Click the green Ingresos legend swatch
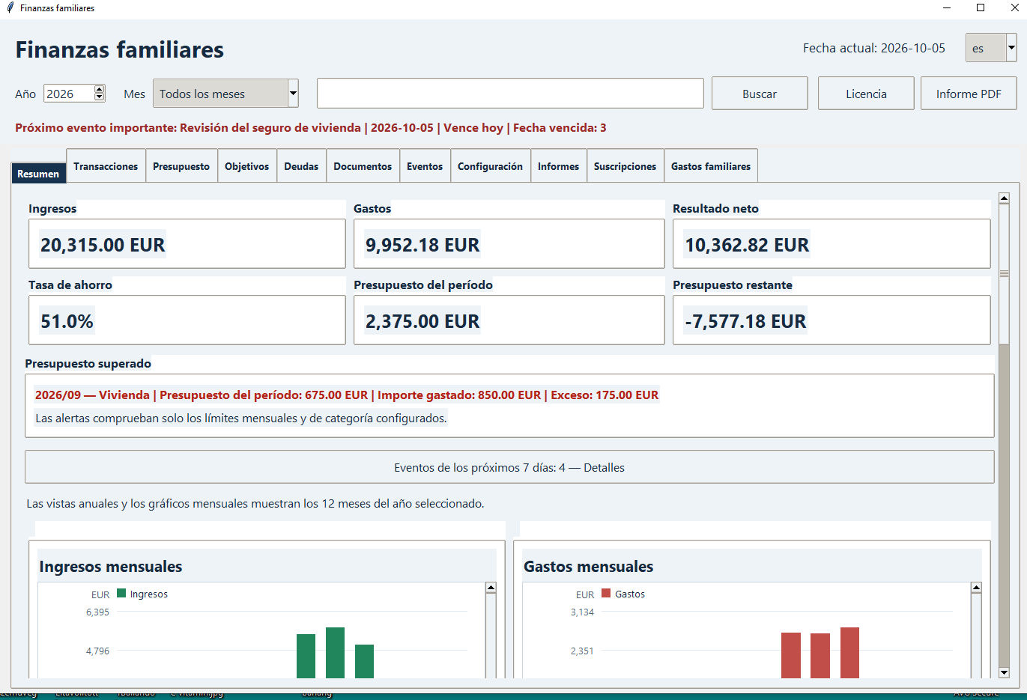 pos(121,593)
